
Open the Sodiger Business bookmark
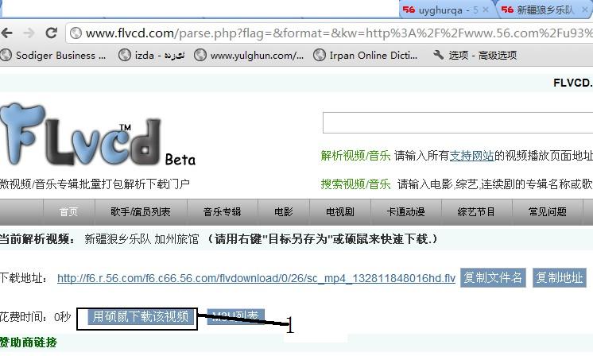[x=54, y=55]
